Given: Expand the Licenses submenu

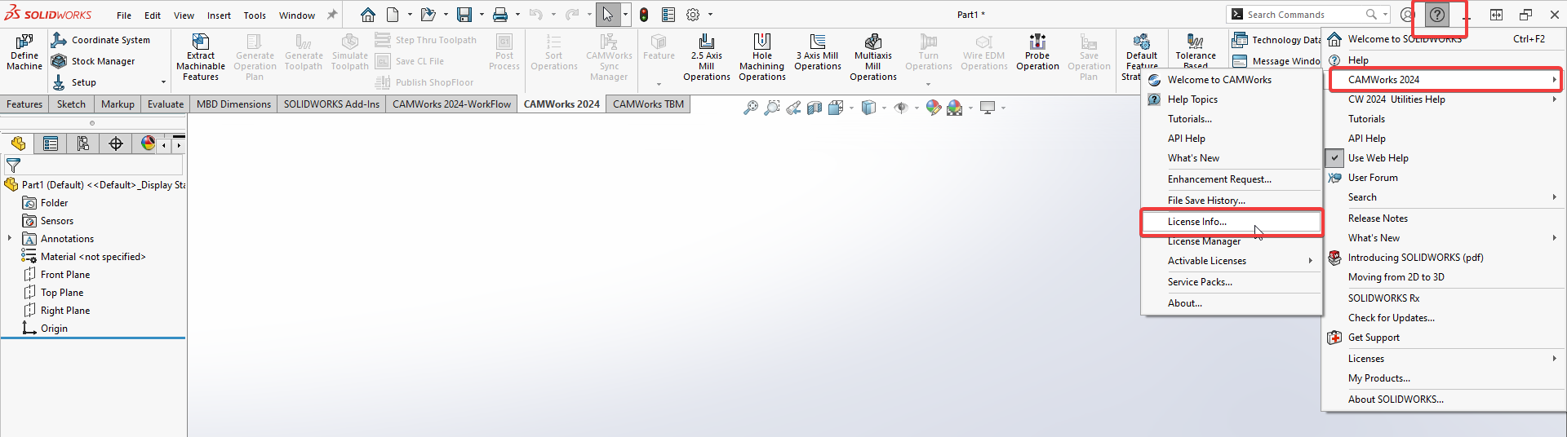Looking at the screenshot, I should tap(1554, 359).
